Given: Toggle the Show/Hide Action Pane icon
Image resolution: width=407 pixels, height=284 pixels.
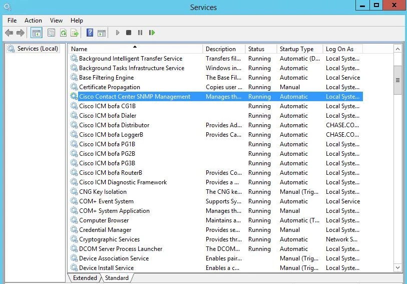Looking at the screenshot, I should 102,33.
